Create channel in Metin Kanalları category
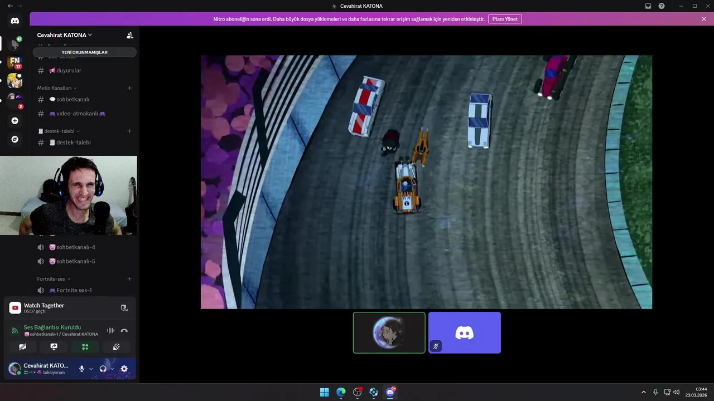Image resolution: width=714 pixels, height=401 pixels. pyautogui.click(x=129, y=88)
